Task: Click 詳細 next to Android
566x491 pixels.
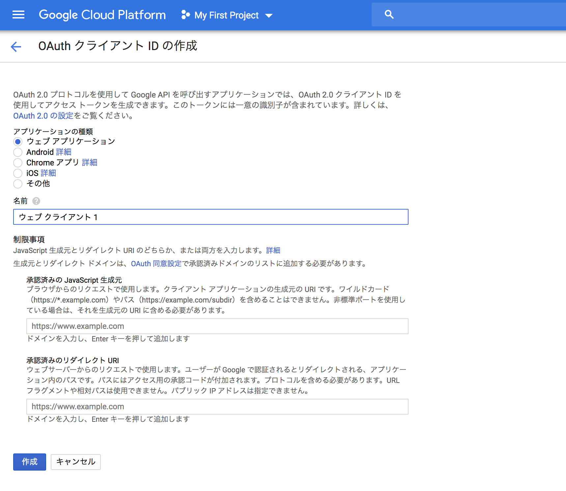Action: 64,152
